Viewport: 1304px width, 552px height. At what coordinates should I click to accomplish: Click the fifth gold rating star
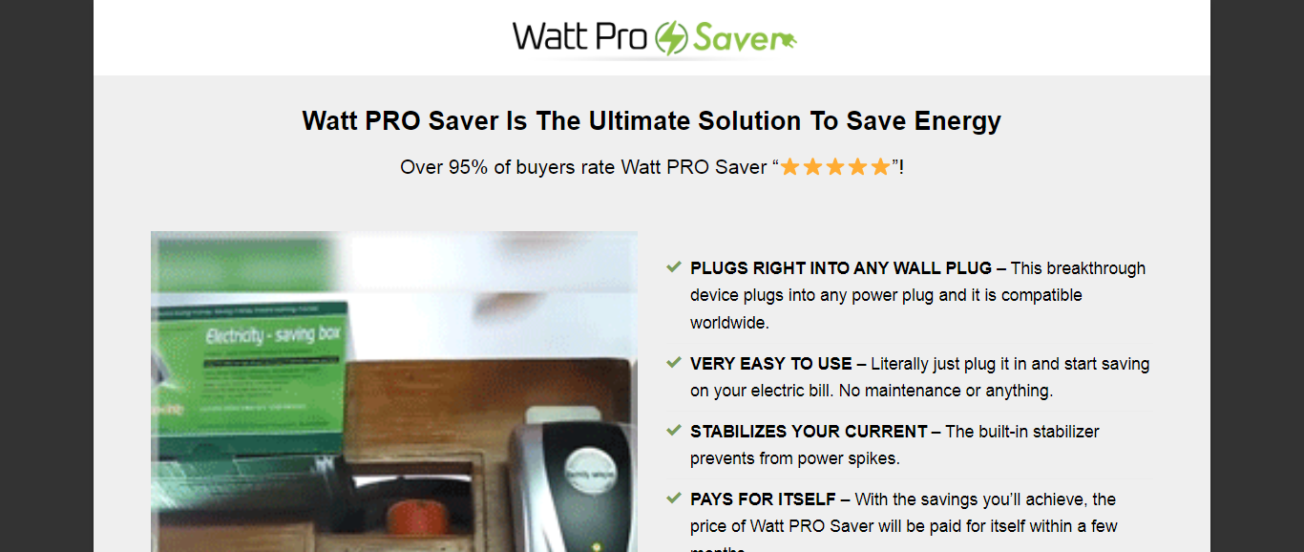coord(880,167)
